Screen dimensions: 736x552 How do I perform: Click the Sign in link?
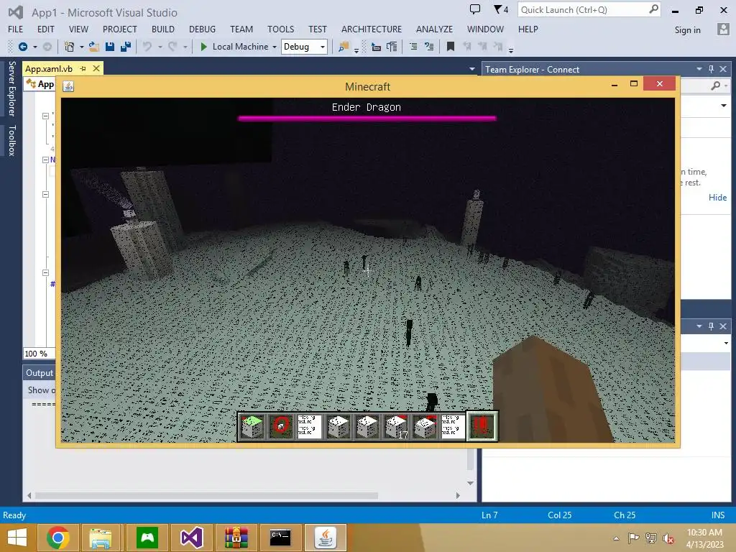pos(687,30)
